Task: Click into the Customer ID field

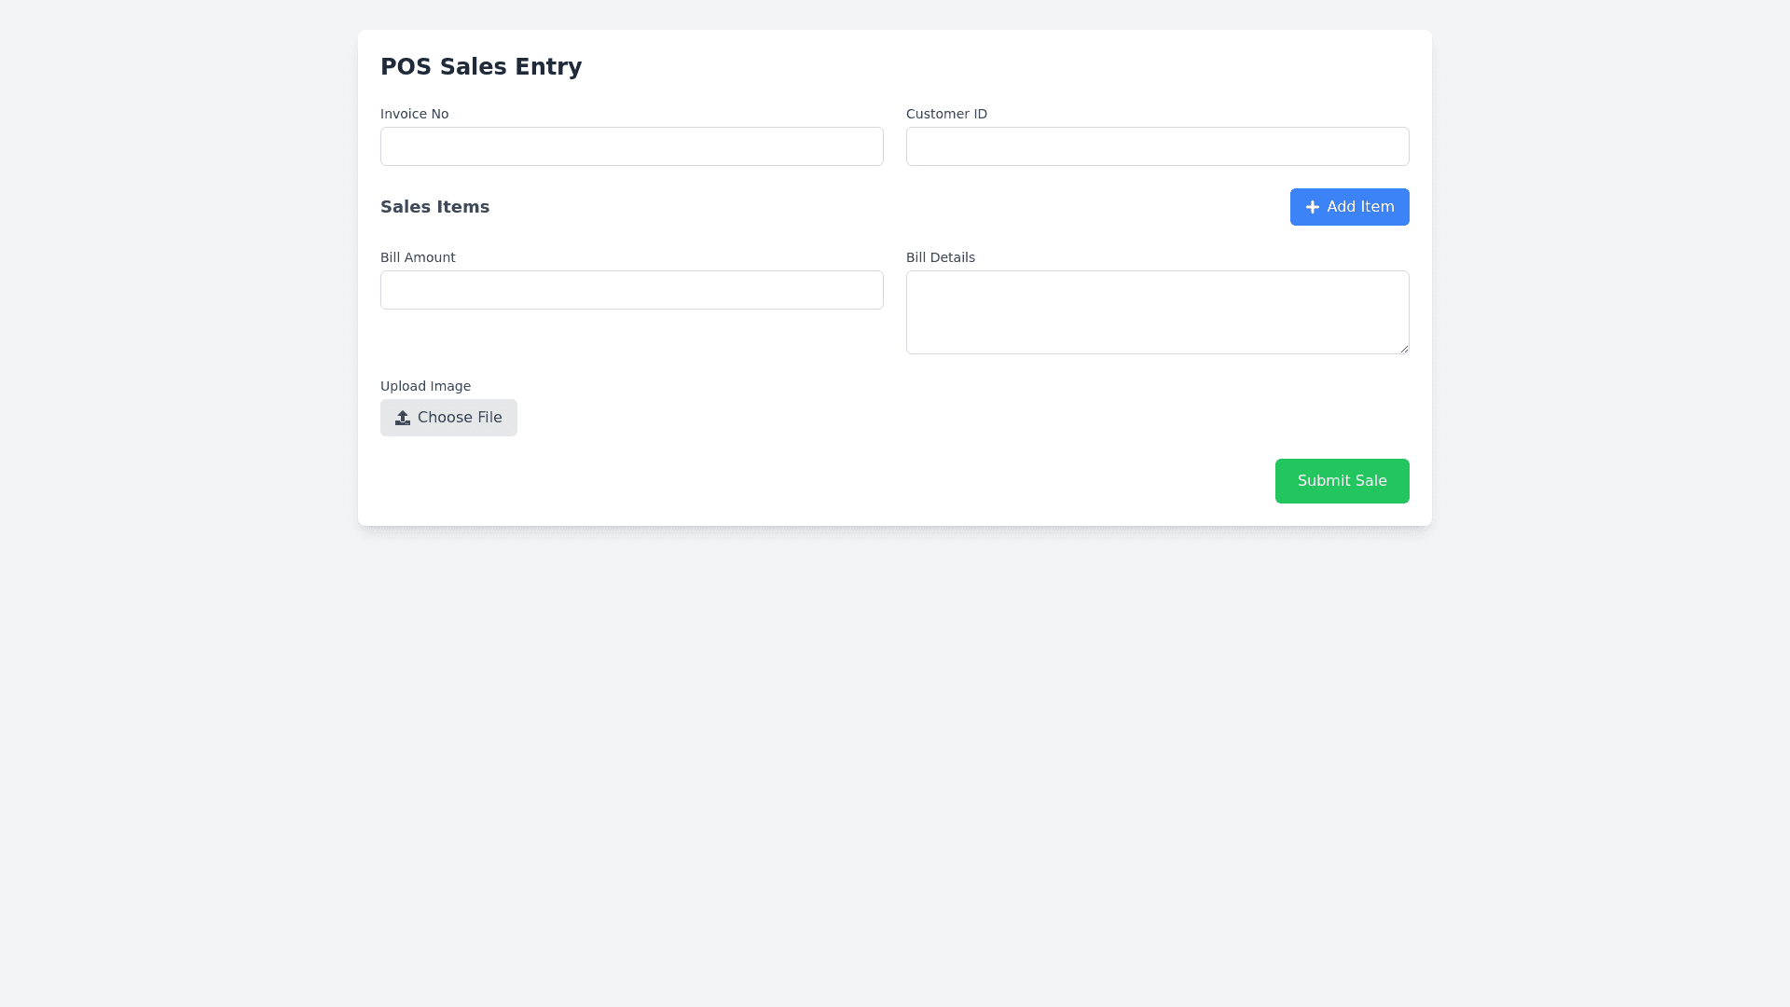Action: click(1157, 146)
